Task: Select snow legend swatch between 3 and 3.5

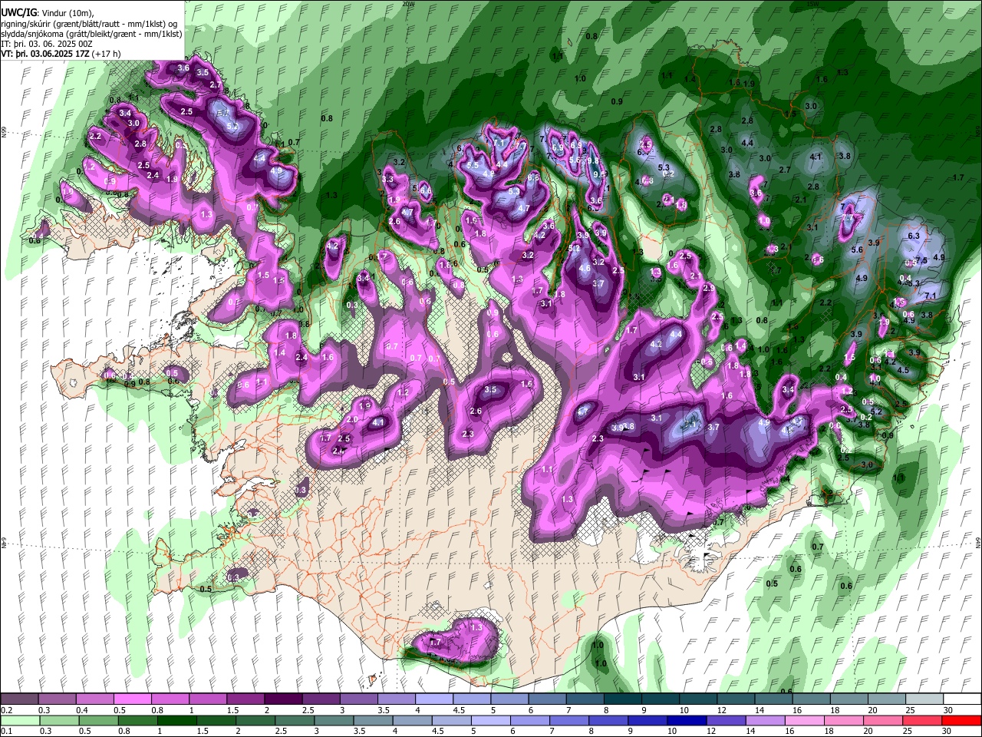Action: 358,699
